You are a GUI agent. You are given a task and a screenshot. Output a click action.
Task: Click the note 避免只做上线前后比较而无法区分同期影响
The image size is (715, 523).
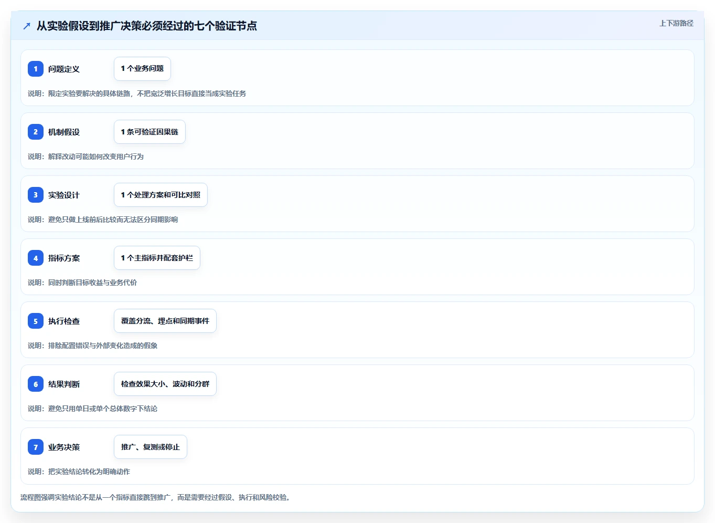(103, 219)
